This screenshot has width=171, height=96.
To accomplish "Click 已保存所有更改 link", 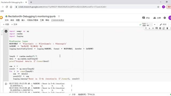I will click(58, 20).
